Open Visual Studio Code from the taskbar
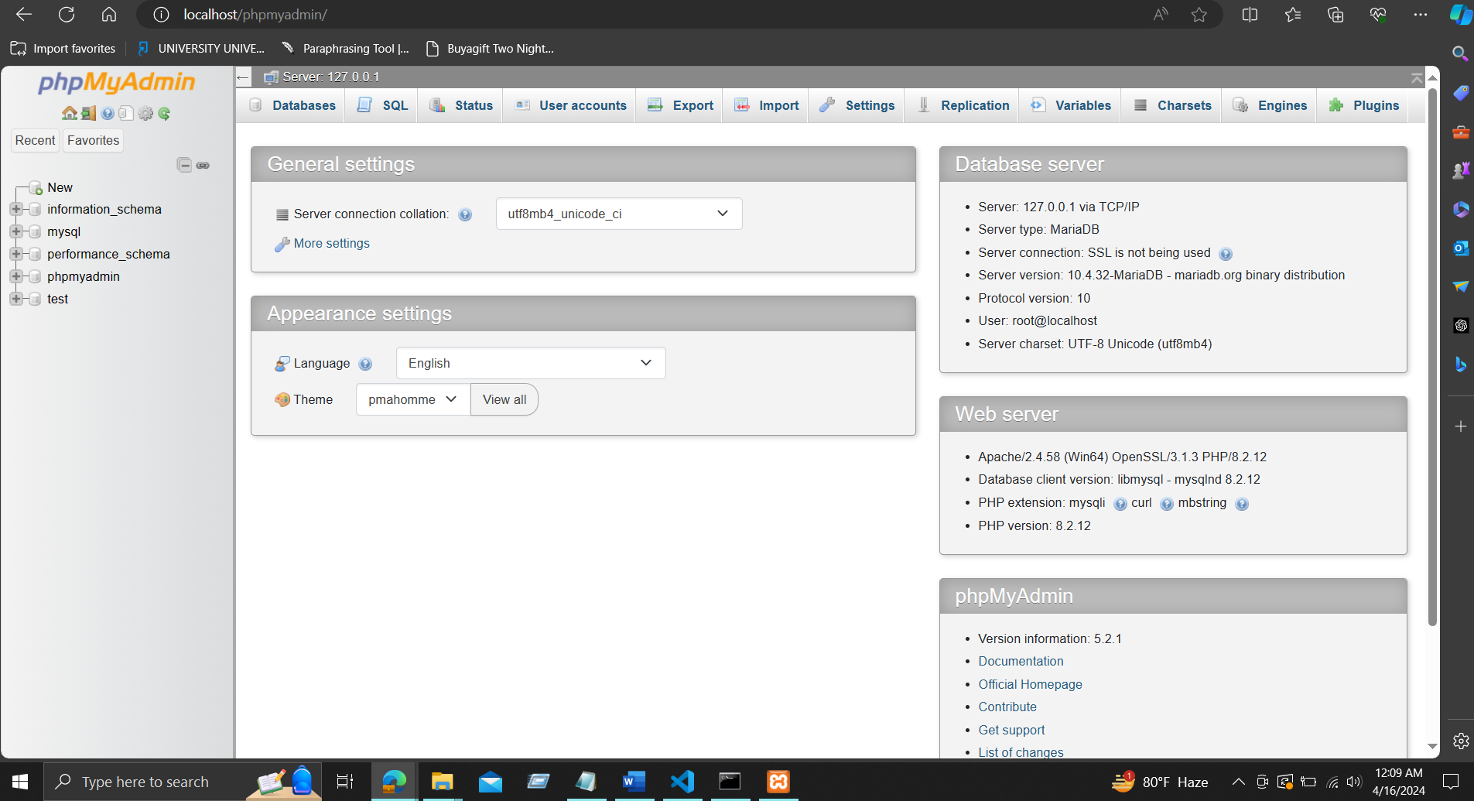Screen dimensions: 1474x801 tap(682, 782)
